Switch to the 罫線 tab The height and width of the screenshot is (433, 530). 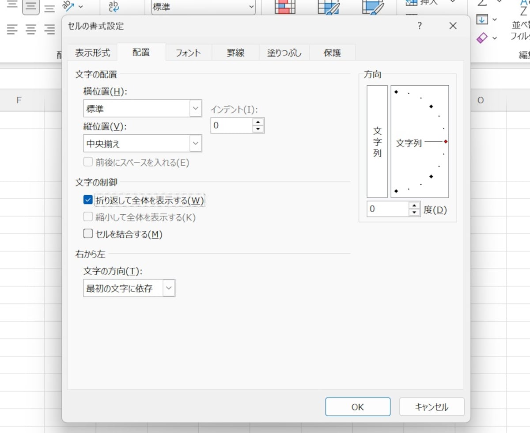pyautogui.click(x=235, y=52)
